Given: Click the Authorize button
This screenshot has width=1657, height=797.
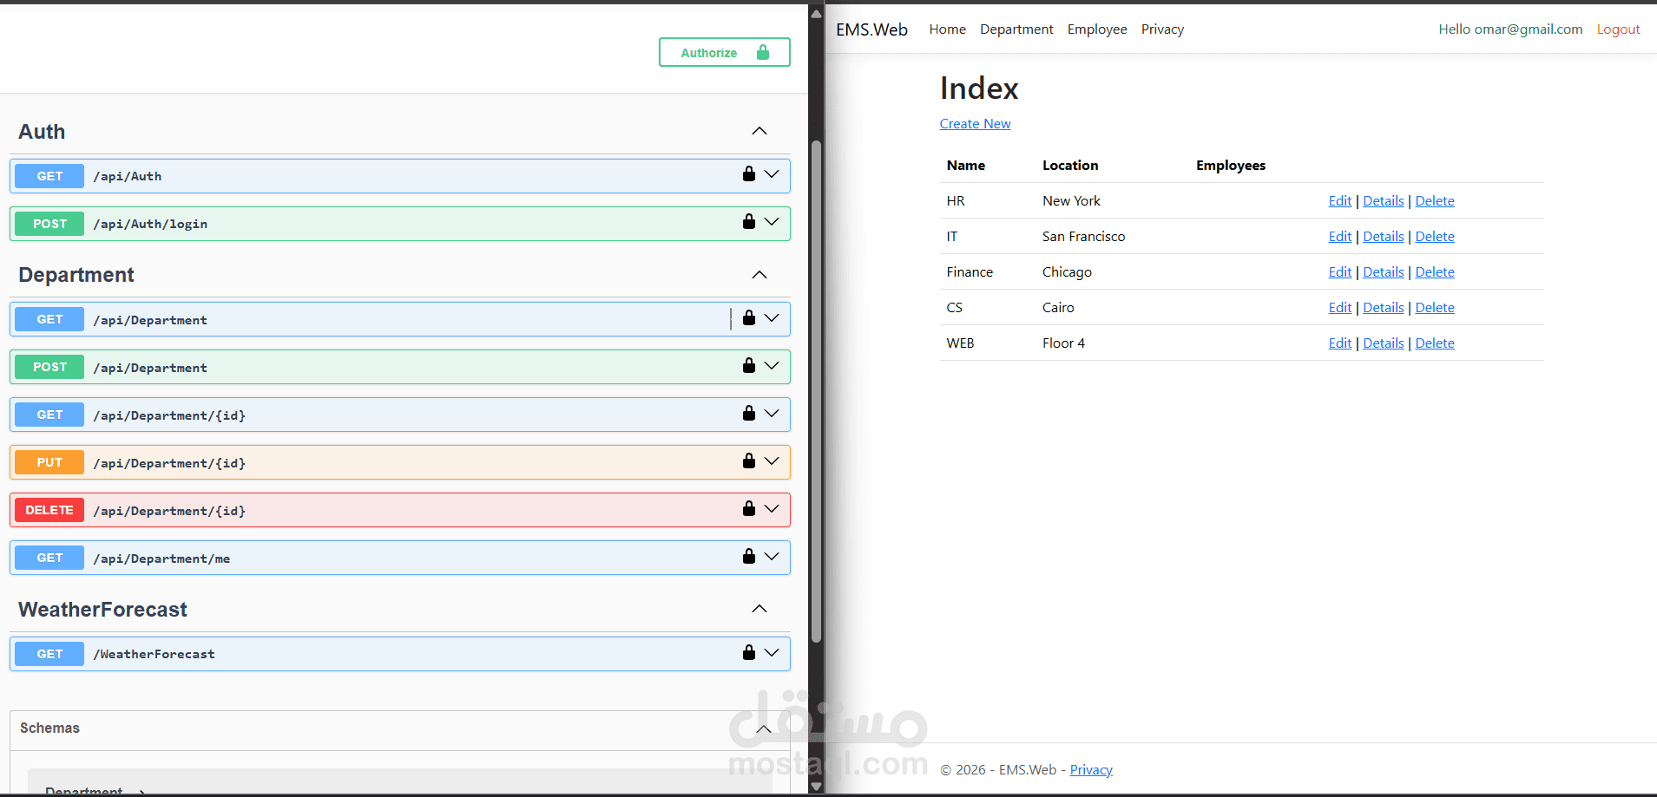Looking at the screenshot, I should (725, 52).
